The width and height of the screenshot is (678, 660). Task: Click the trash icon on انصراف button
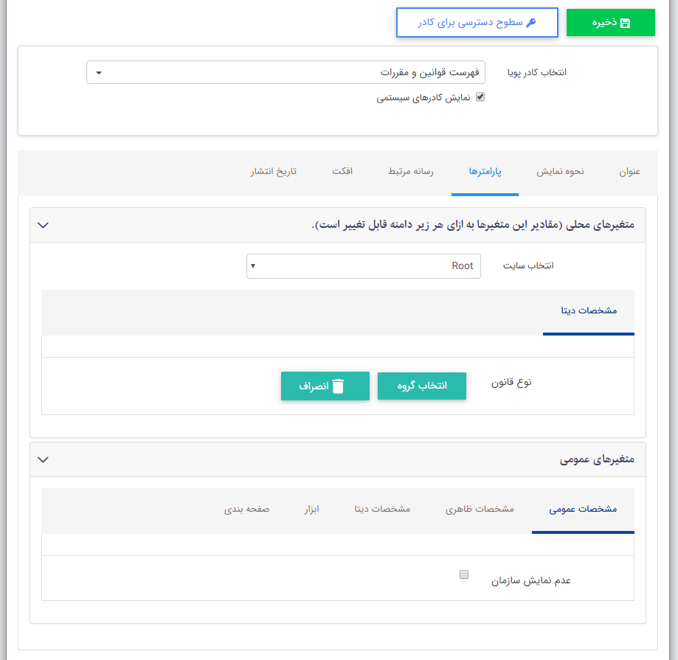pyautogui.click(x=338, y=386)
